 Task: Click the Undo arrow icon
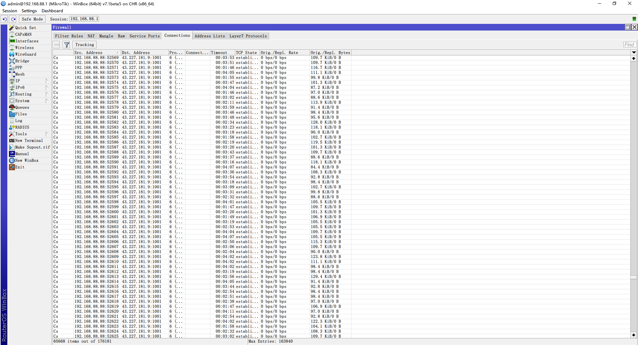(5, 19)
